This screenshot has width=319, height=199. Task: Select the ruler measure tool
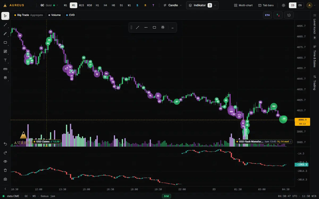5,69
